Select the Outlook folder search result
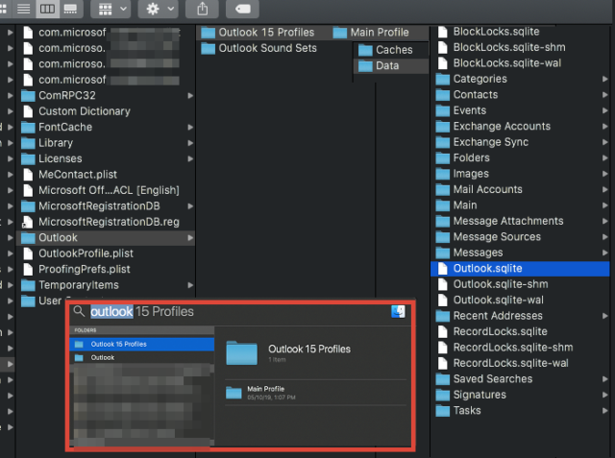615x458 pixels. pos(142,357)
